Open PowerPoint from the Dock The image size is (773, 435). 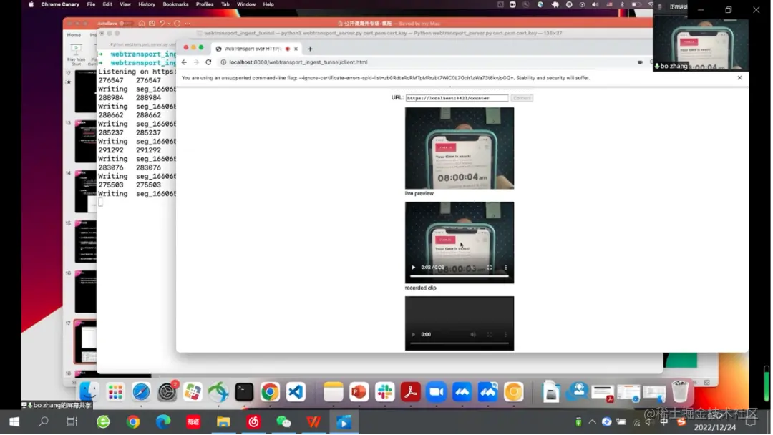pyautogui.click(x=359, y=392)
